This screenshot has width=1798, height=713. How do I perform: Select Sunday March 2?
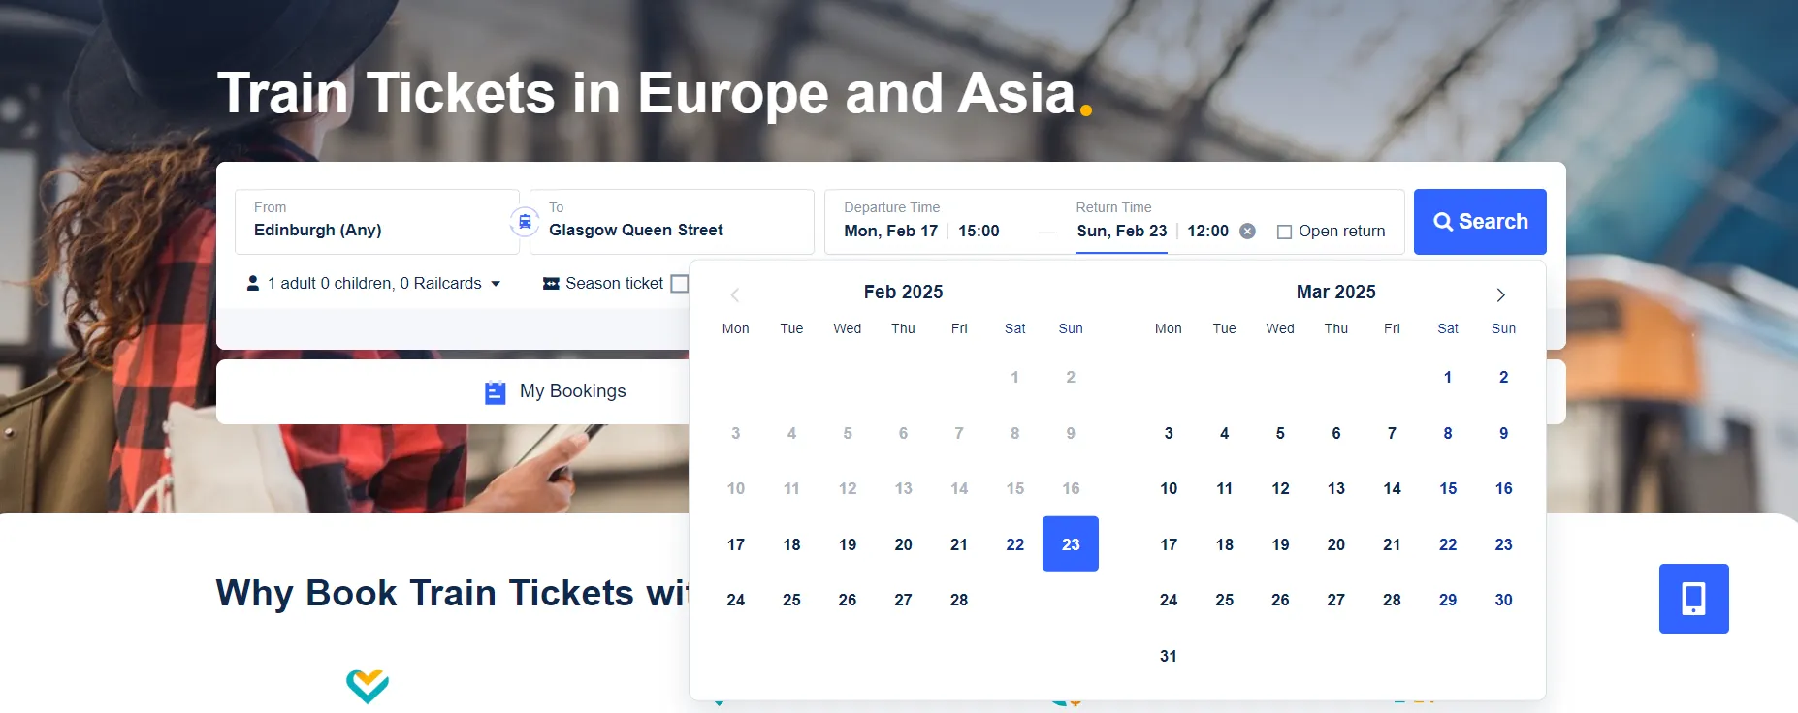[1504, 377]
